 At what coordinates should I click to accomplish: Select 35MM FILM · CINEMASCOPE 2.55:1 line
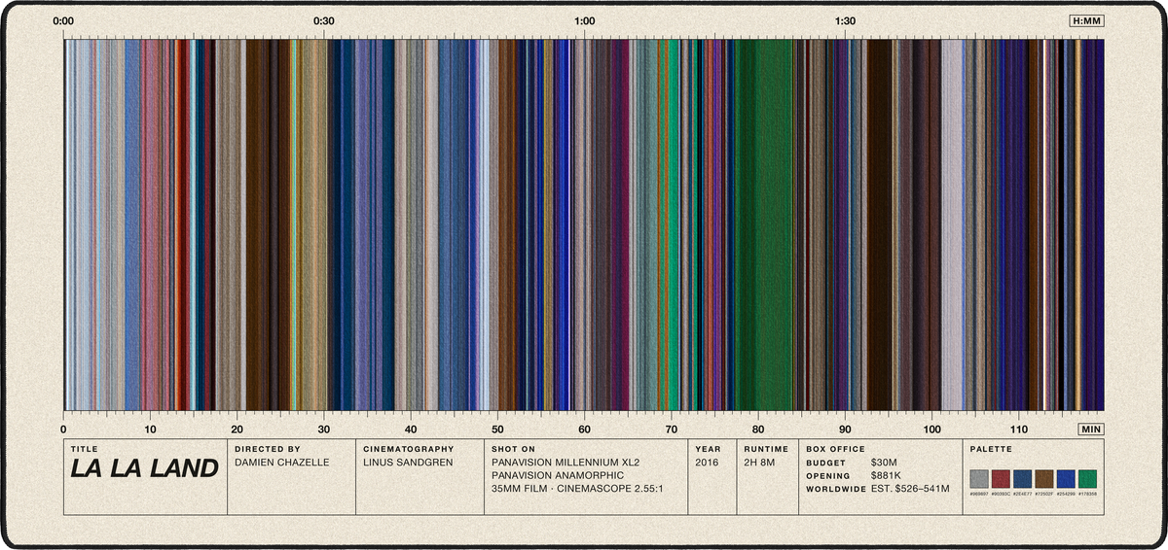coord(578,489)
